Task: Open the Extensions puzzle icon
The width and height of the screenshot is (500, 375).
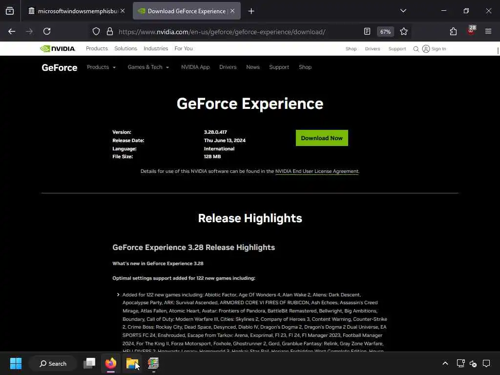Action: [x=453, y=31]
